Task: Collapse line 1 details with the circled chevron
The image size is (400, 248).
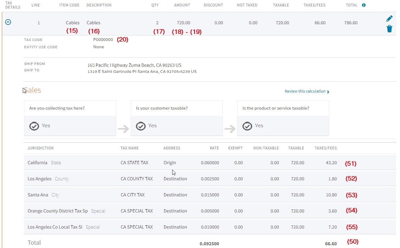Action: click(8, 22)
